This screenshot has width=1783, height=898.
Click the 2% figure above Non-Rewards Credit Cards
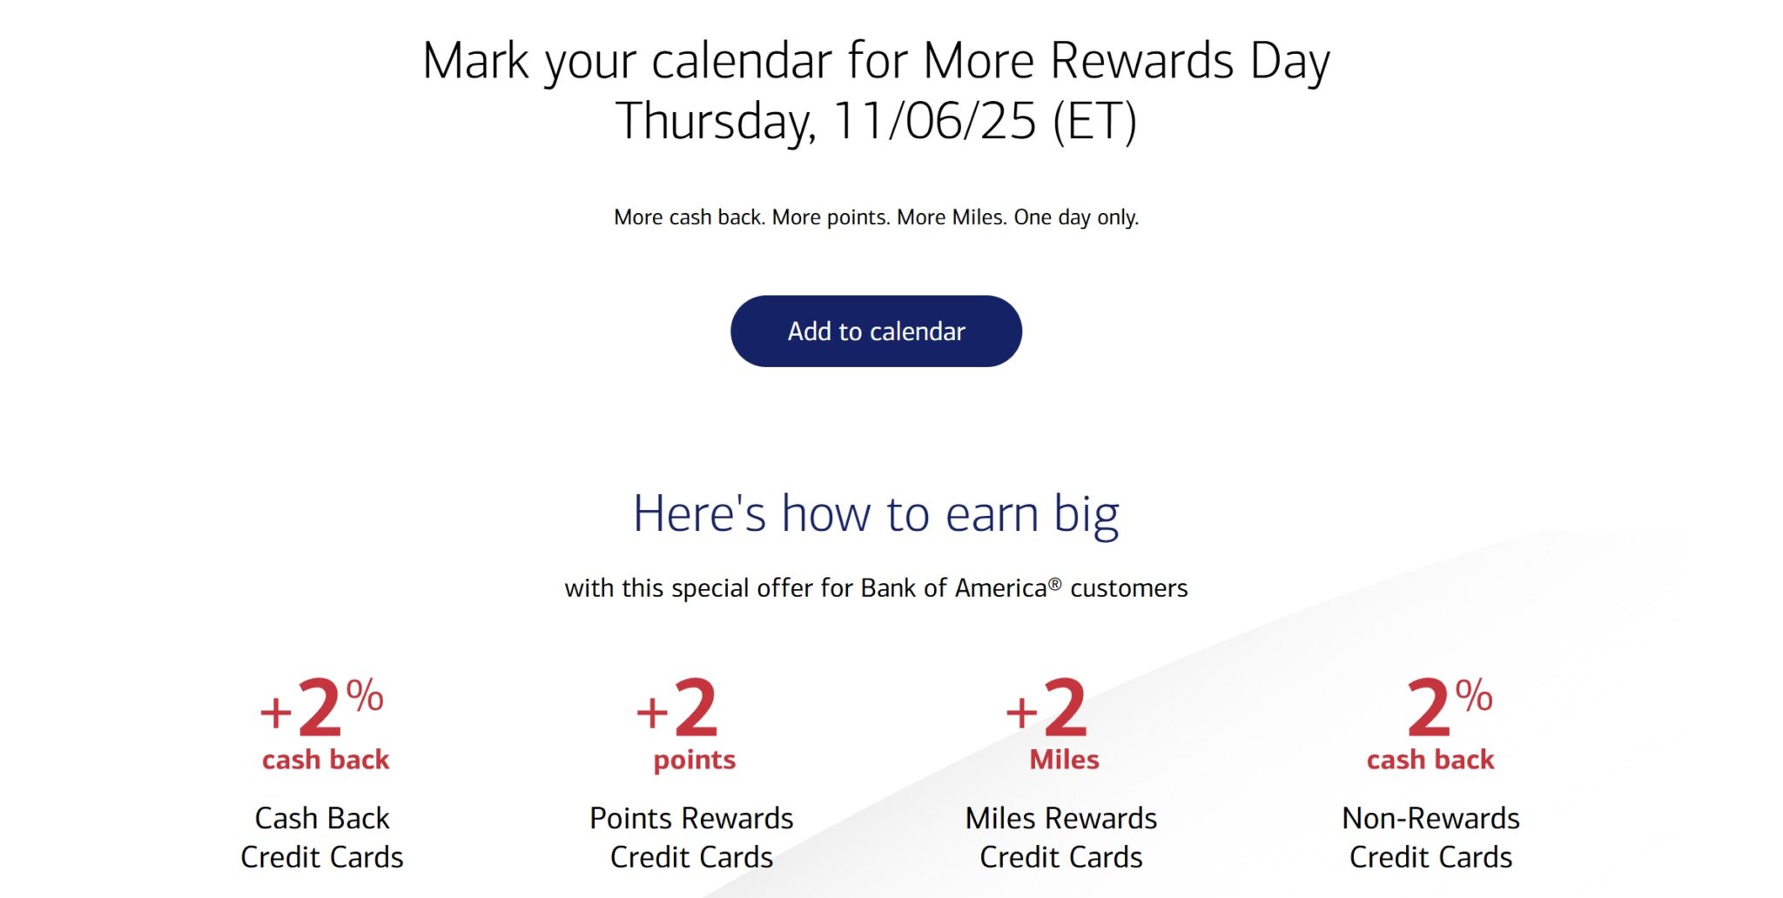click(1450, 708)
